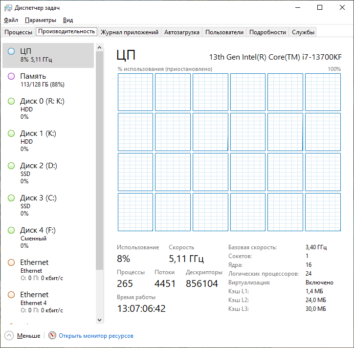Collapse view with Меньше arrow icon
Screen dimensions: 354x348
click(x=9, y=336)
